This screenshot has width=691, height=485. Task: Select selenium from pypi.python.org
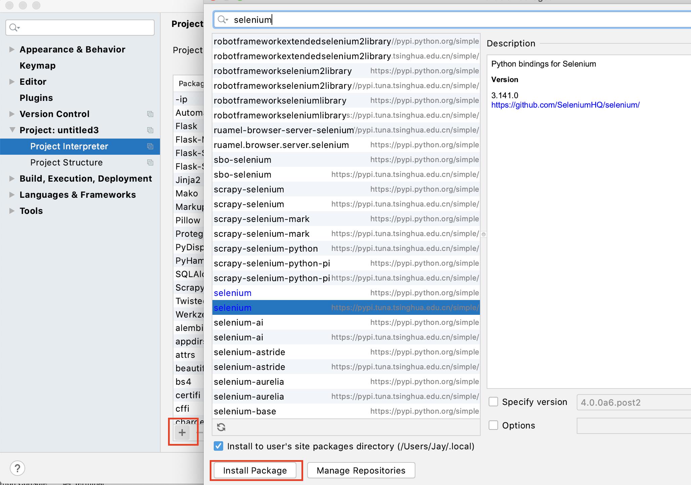click(x=346, y=293)
